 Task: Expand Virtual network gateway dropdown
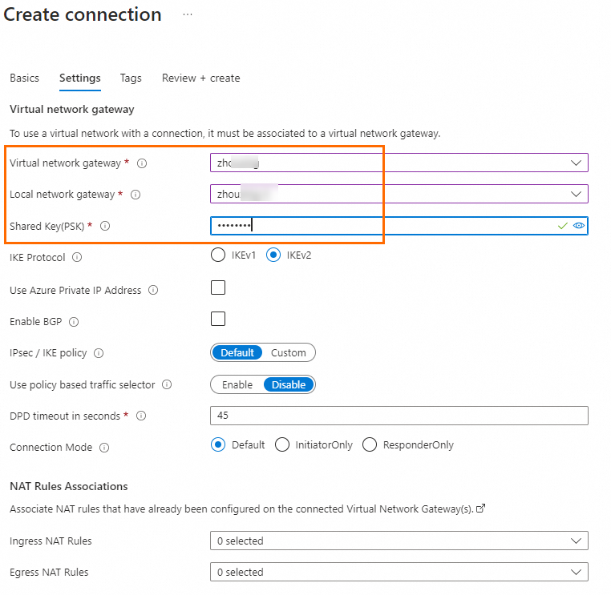[576, 163]
